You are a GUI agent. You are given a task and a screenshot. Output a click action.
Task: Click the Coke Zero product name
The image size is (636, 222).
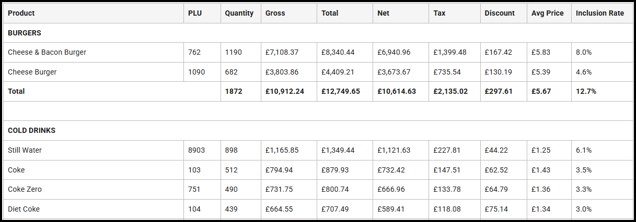coord(25,189)
